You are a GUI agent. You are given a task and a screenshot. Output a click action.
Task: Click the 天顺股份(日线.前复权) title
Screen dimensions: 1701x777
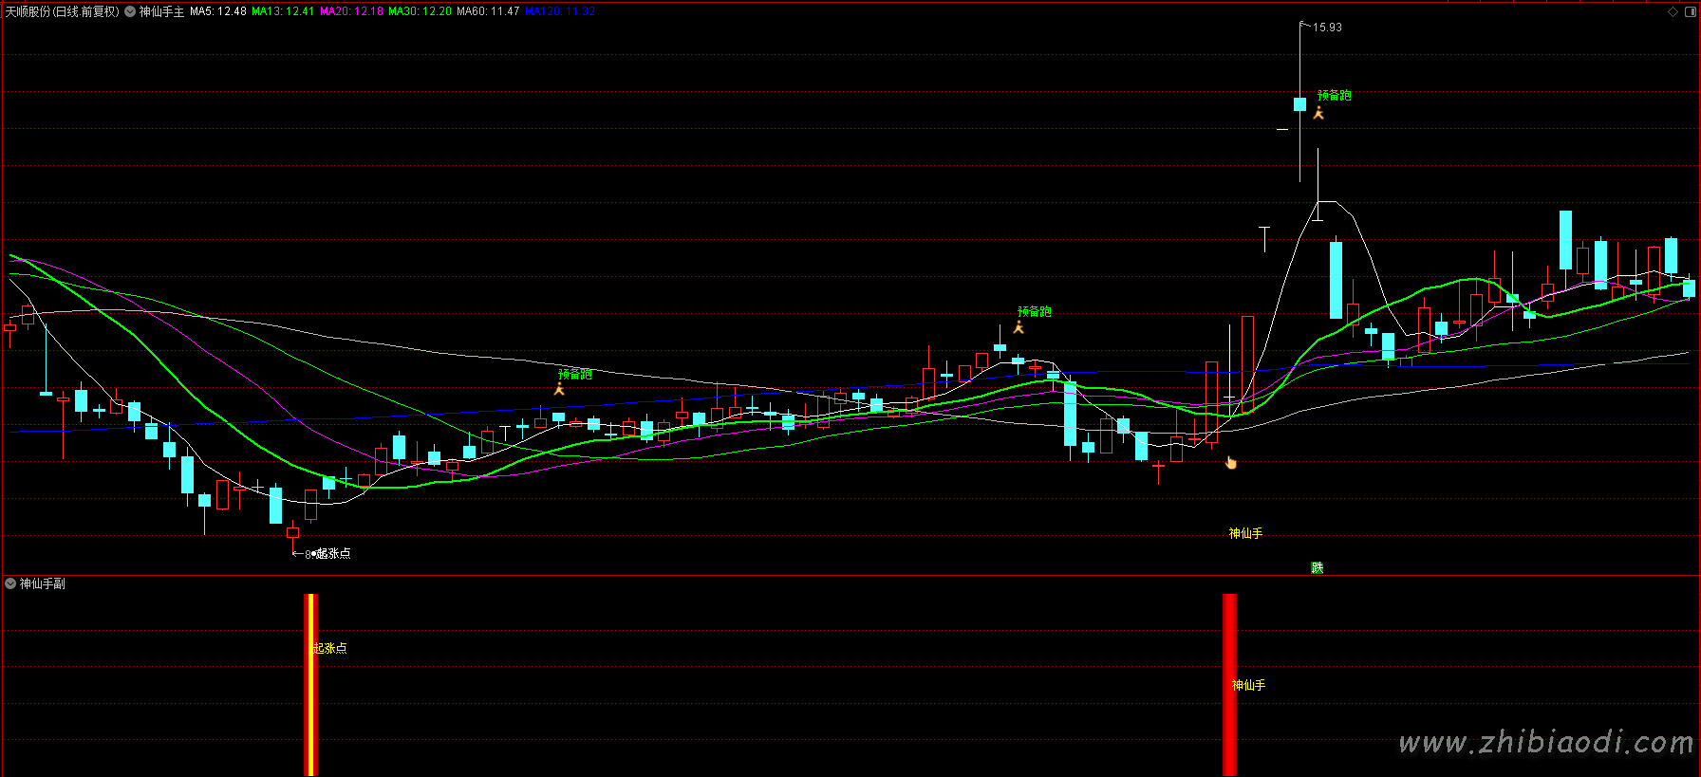63,11
